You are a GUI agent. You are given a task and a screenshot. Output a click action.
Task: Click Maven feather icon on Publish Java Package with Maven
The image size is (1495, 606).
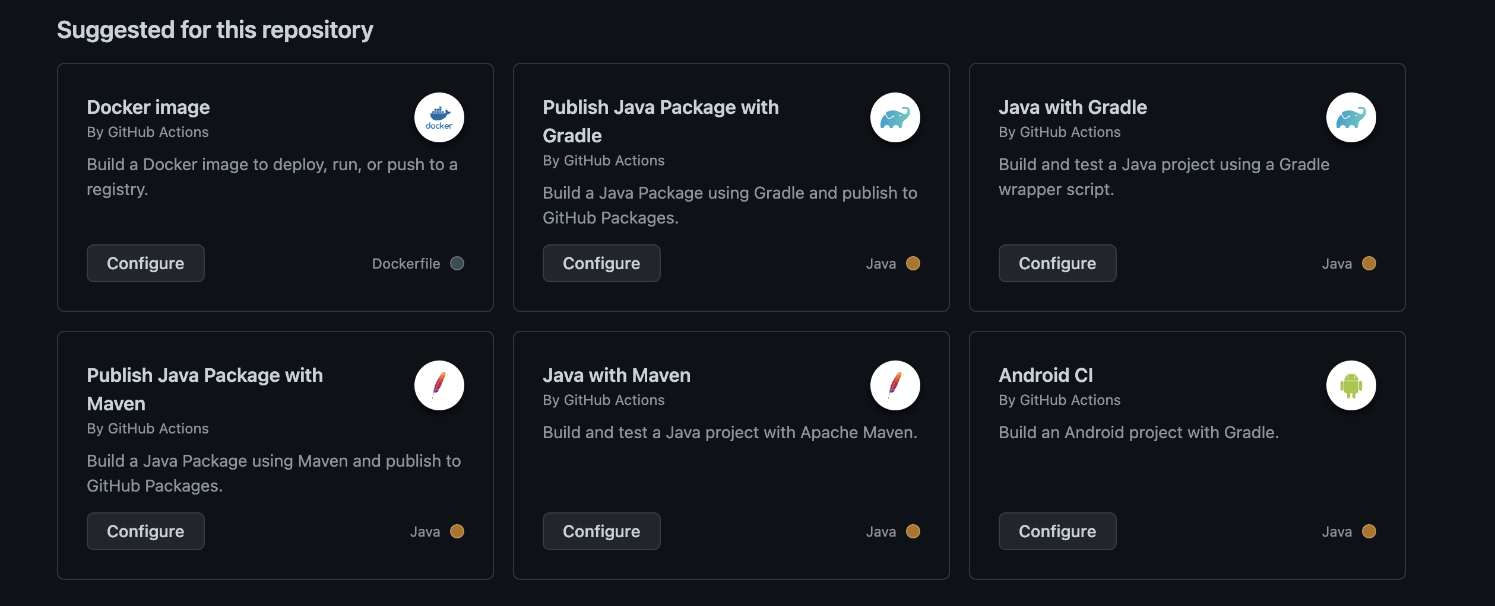(x=439, y=385)
